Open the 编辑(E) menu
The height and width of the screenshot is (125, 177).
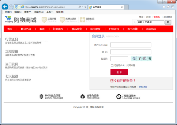18,12
